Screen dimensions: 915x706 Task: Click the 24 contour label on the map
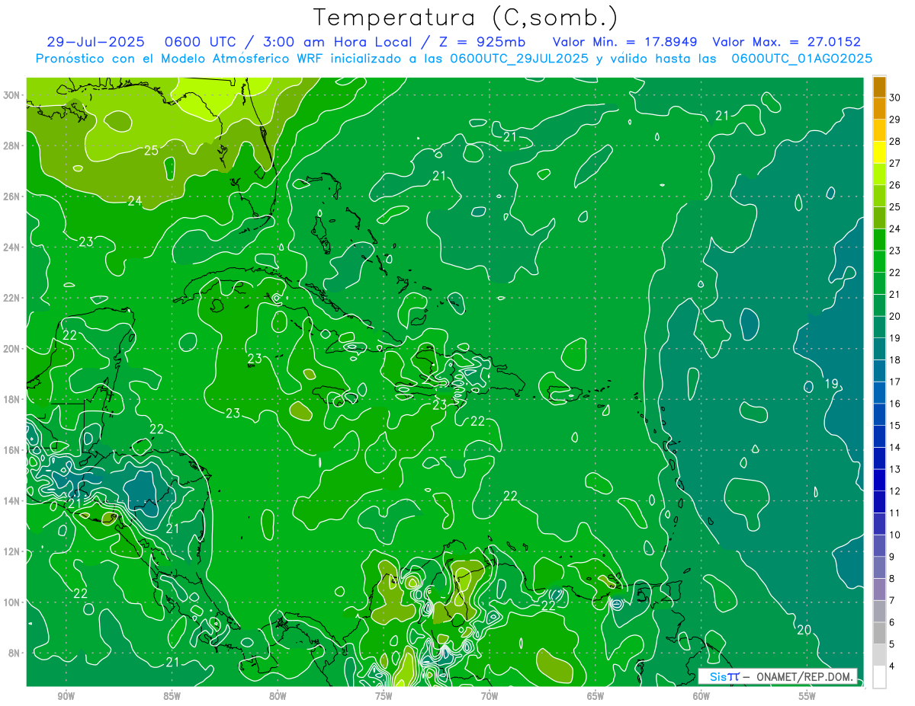coord(134,201)
